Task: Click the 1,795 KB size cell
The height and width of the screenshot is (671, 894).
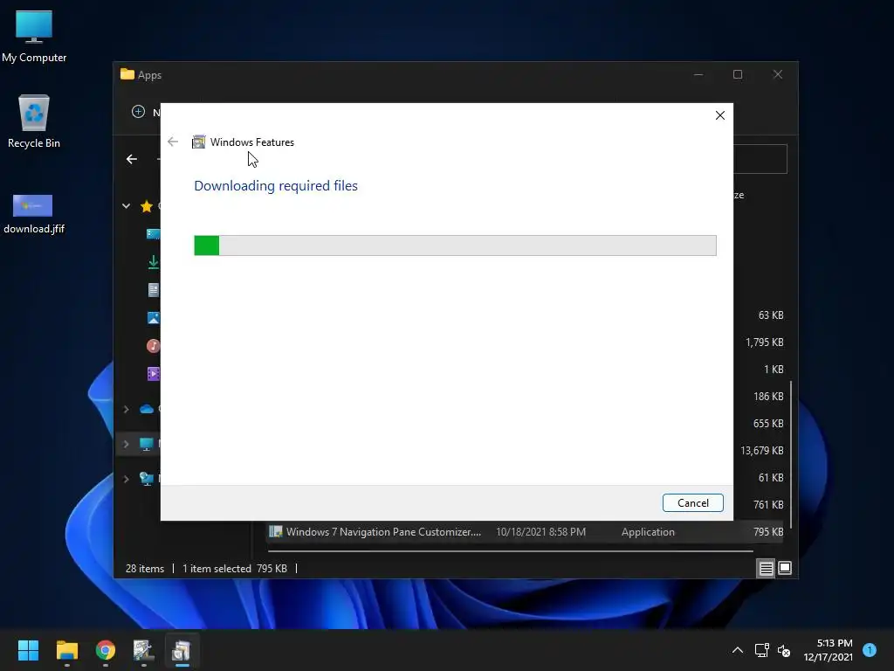Action: 764,342
